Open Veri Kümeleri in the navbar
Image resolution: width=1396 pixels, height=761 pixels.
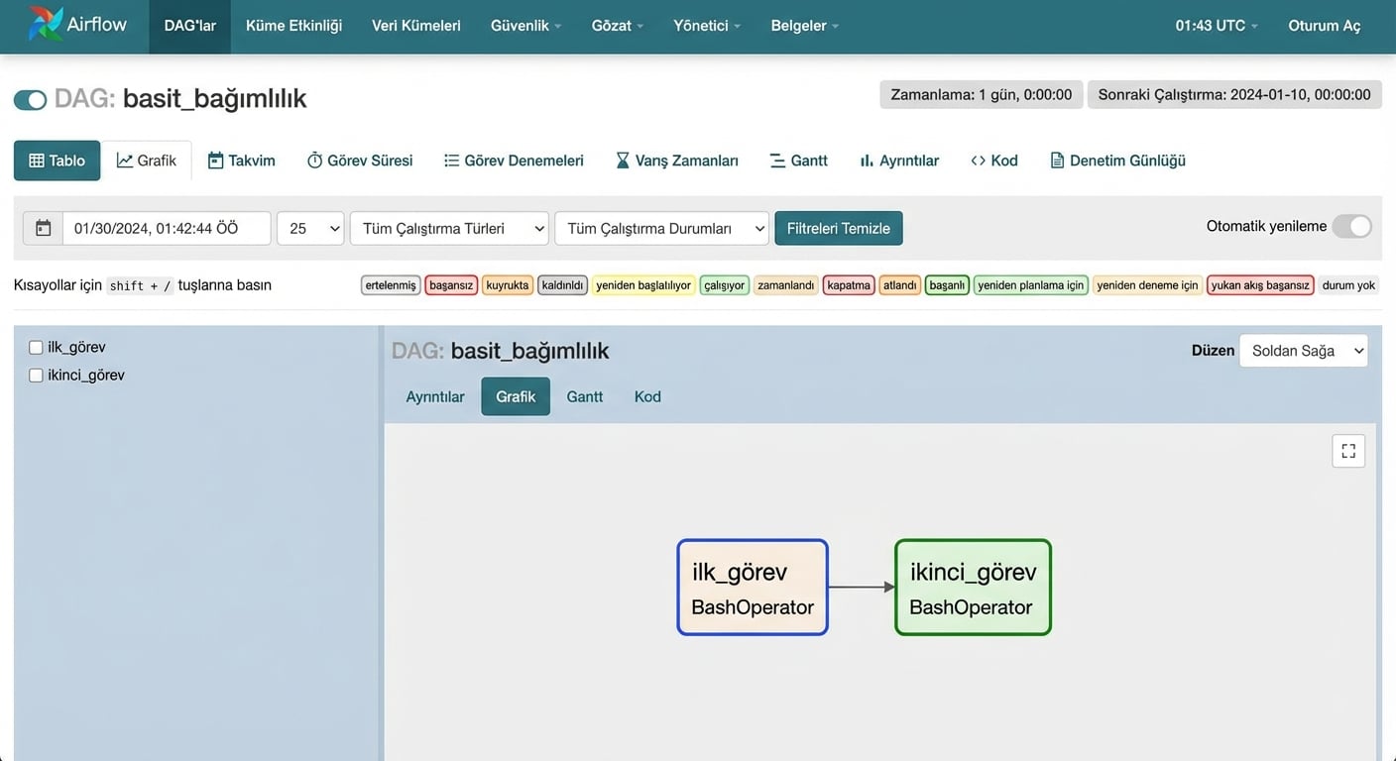pyautogui.click(x=415, y=26)
